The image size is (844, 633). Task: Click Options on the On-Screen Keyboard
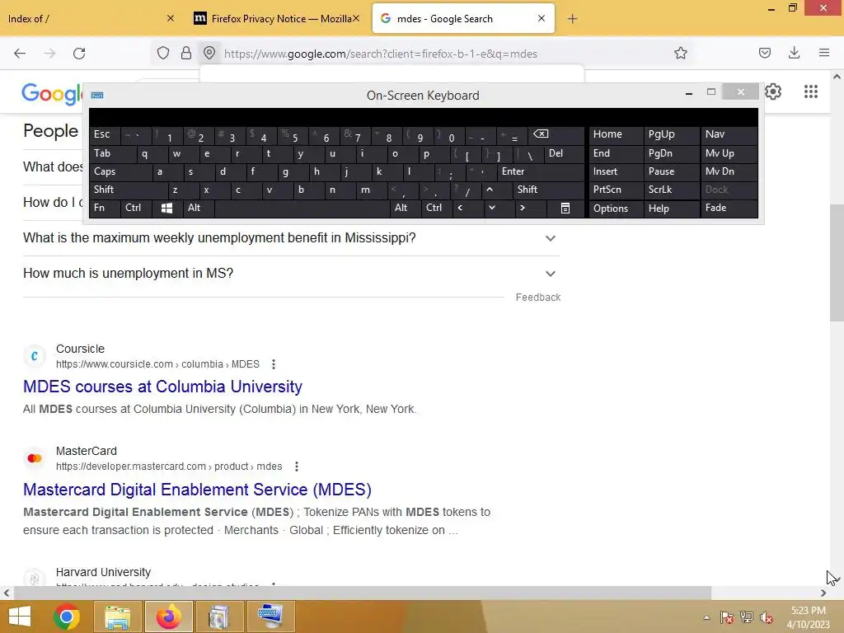tap(616, 209)
